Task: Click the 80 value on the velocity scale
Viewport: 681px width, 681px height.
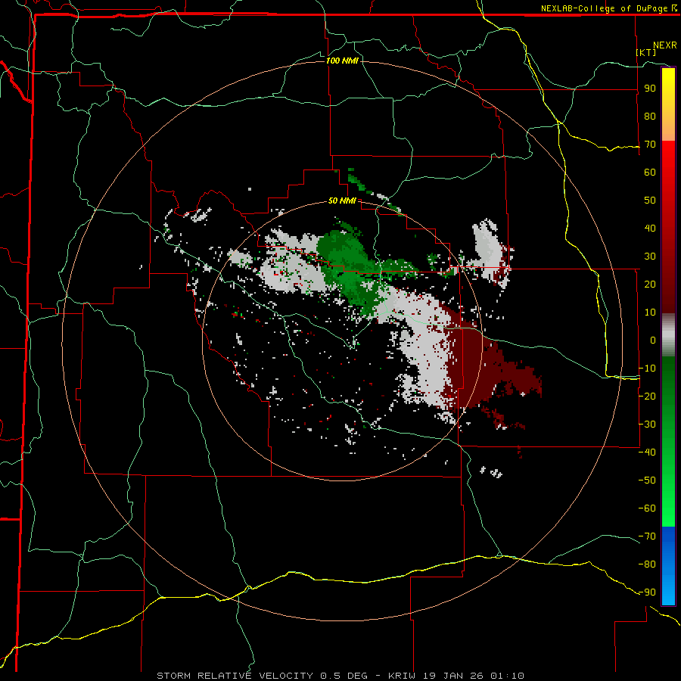Action: pos(650,117)
